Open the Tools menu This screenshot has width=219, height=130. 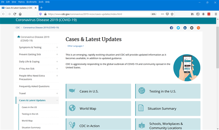point(41,2)
